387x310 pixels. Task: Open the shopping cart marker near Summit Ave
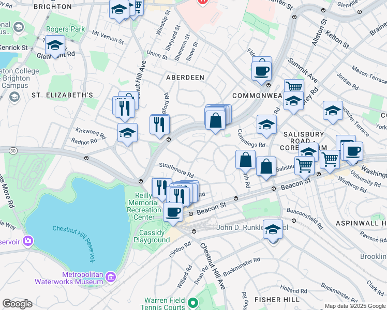tap(294, 87)
